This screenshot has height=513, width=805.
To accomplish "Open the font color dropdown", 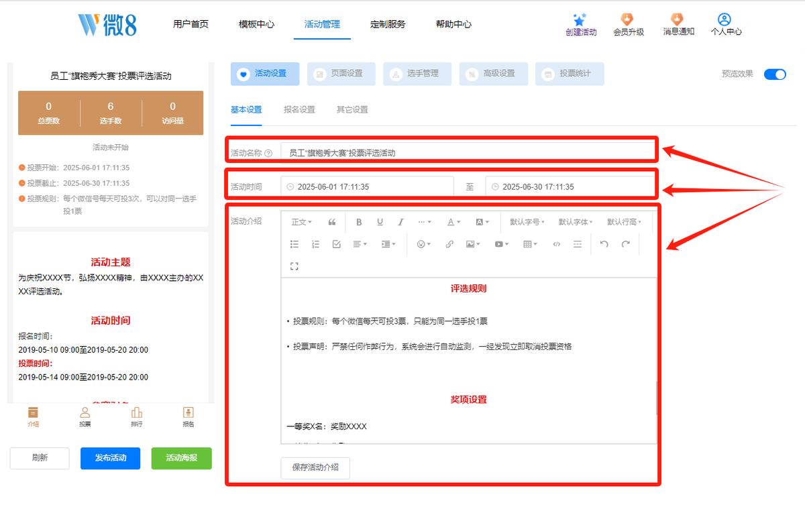I will 454,222.
